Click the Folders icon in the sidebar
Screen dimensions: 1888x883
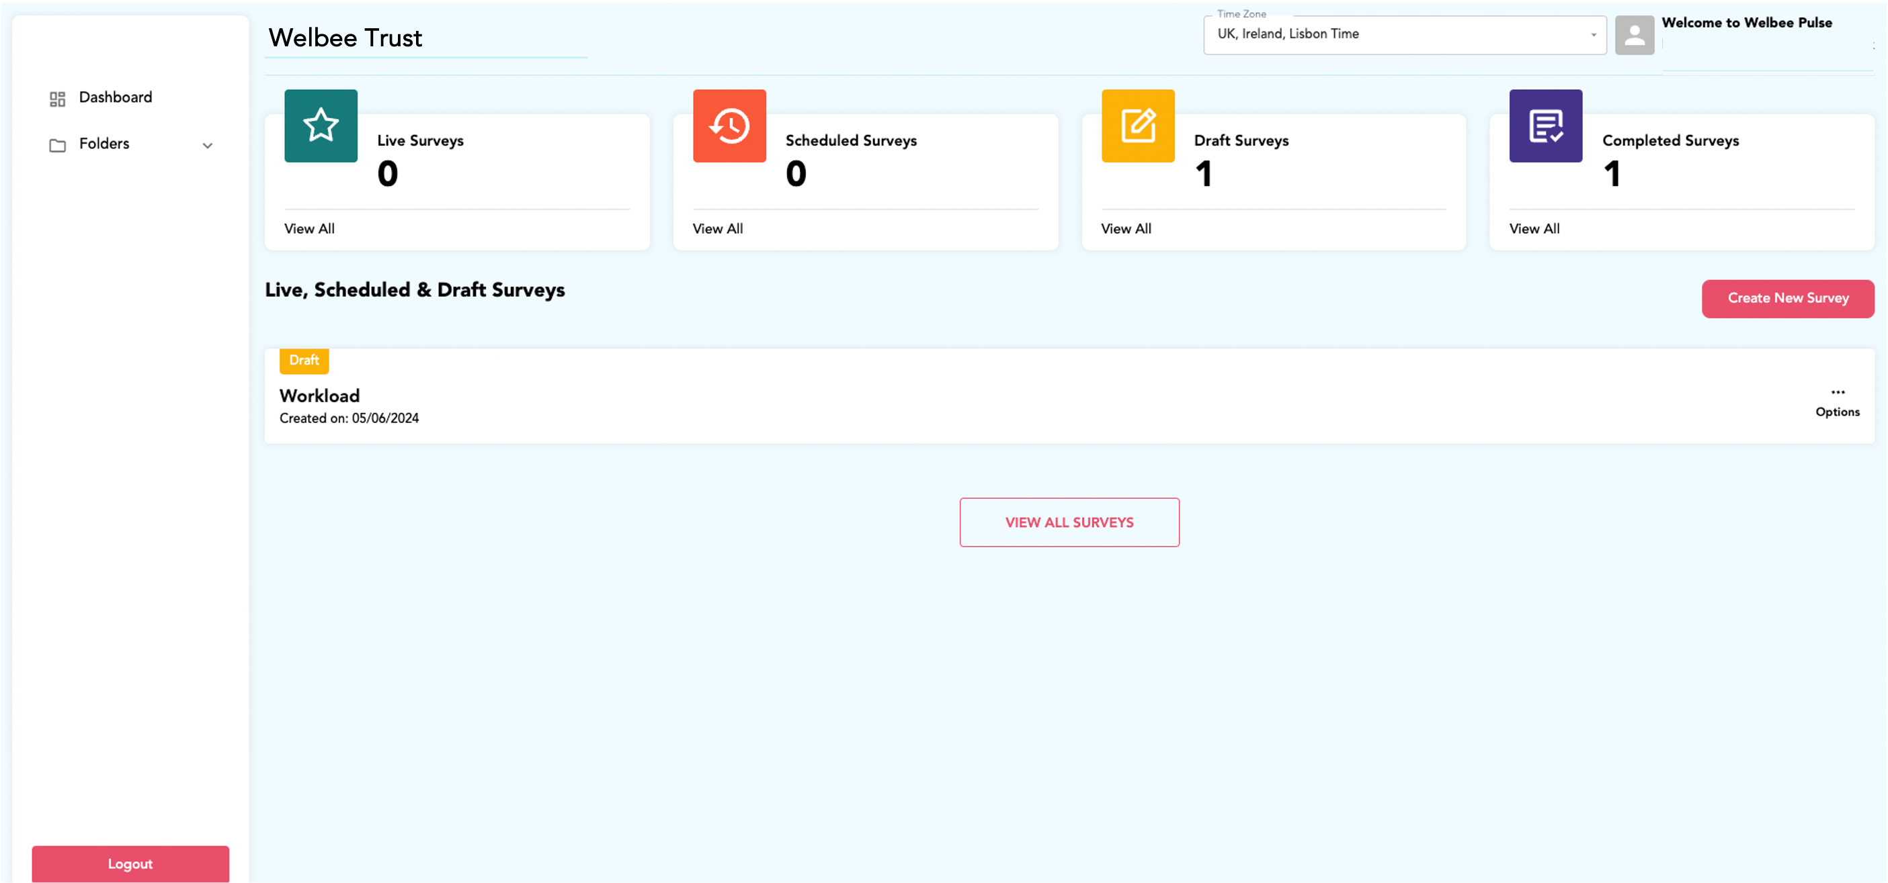point(57,144)
